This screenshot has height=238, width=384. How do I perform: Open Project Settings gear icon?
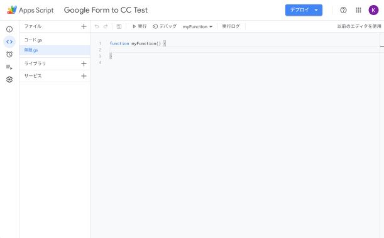[x=9, y=80]
